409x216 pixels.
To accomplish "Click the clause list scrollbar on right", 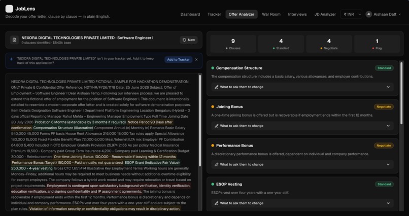I will [x=401, y=92].
